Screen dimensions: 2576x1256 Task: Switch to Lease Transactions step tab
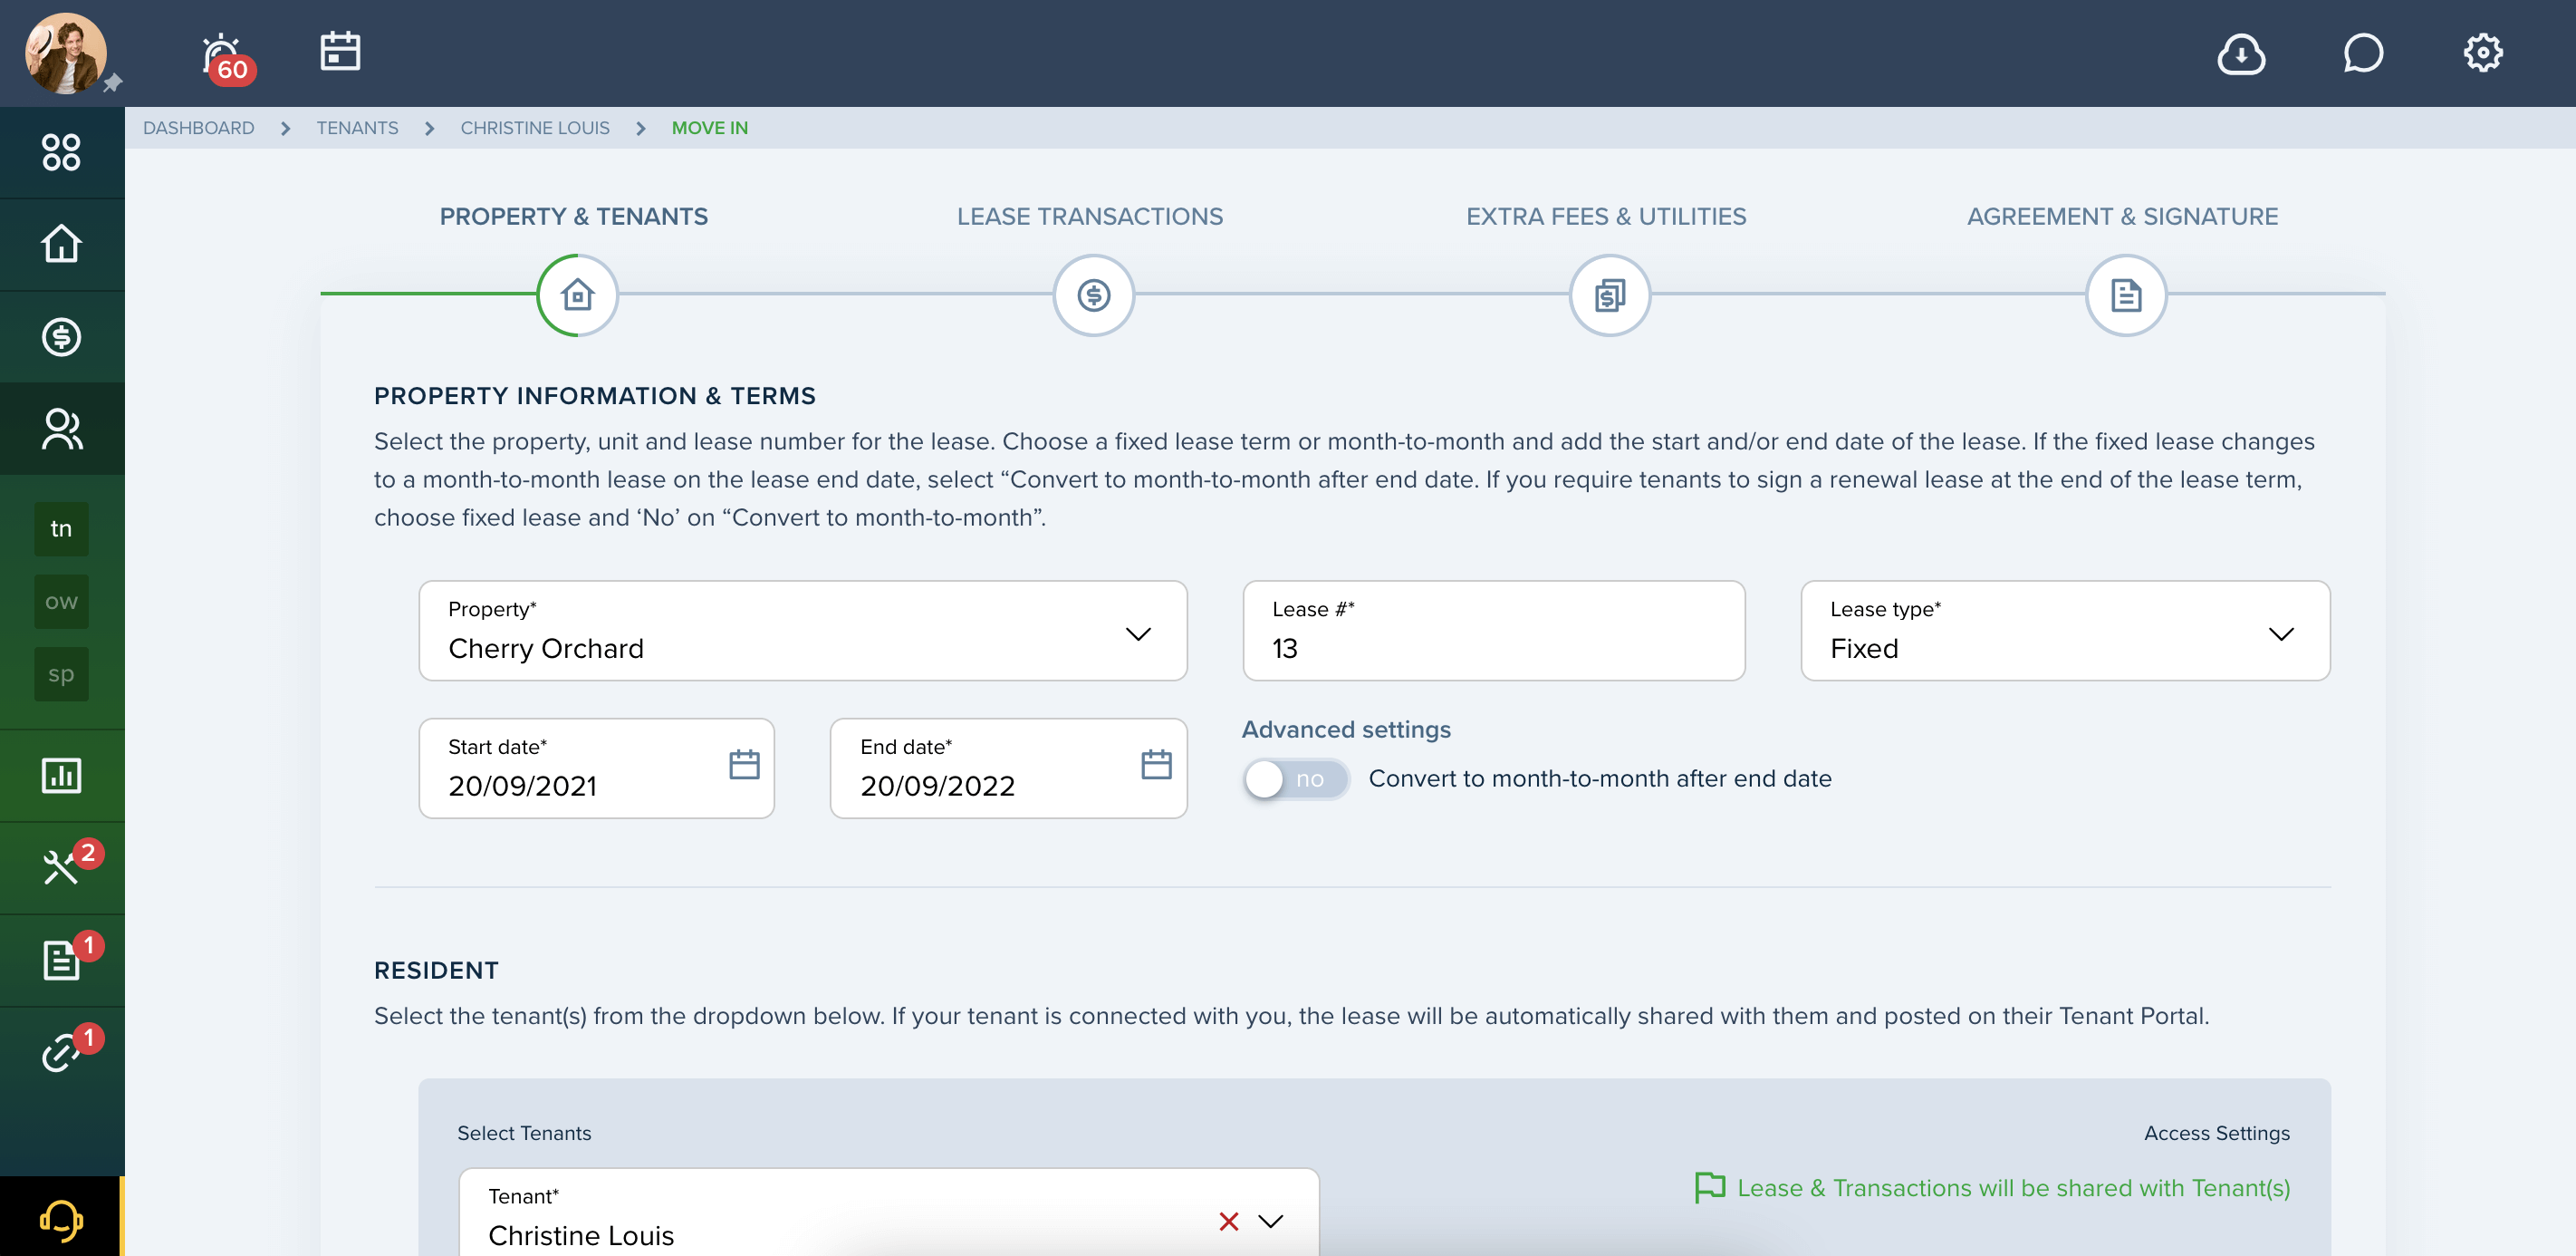coord(1090,217)
